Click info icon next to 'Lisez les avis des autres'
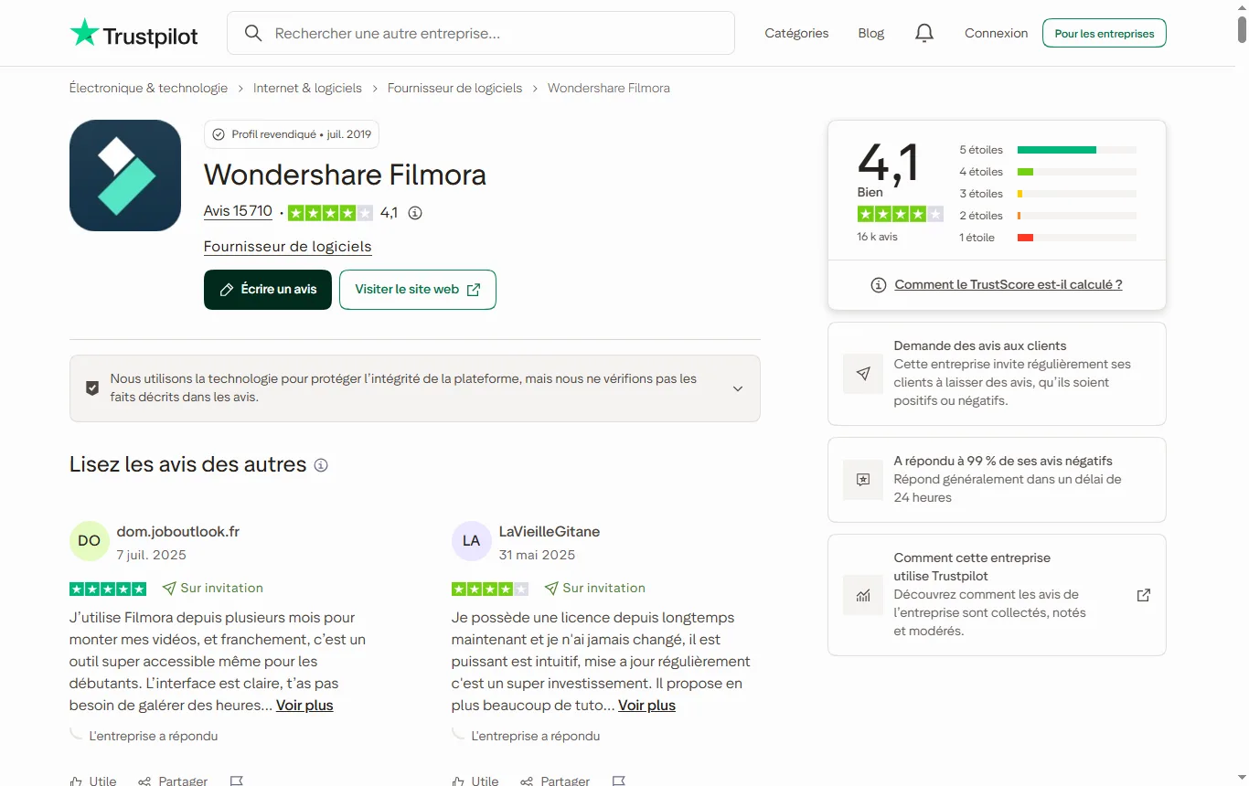The image size is (1249, 786). (x=321, y=465)
